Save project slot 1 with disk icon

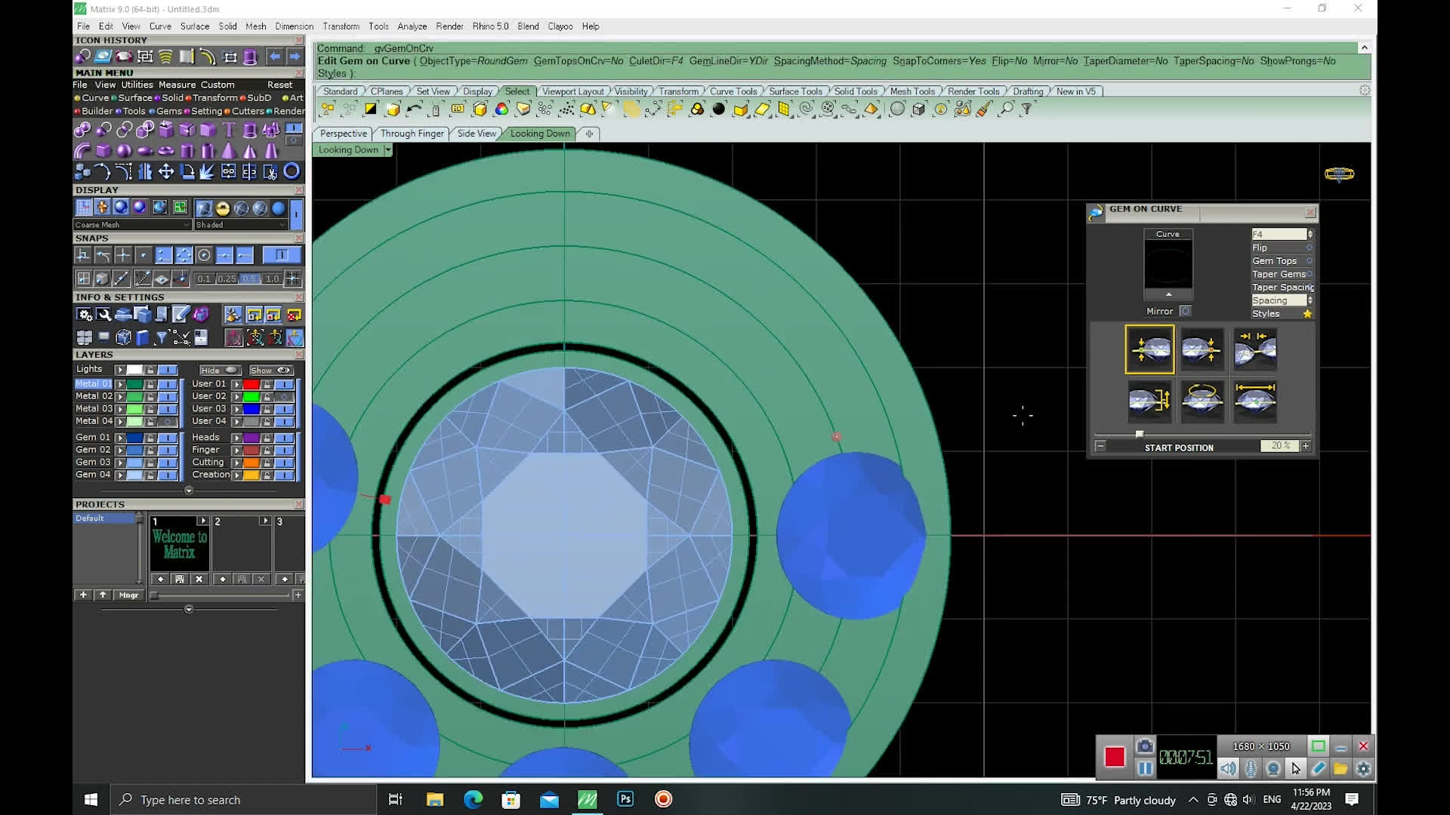pos(180,579)
